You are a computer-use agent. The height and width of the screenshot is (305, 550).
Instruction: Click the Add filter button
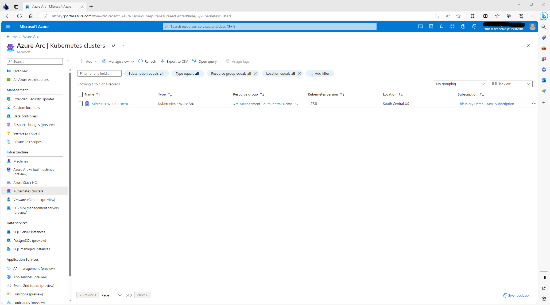(x=320, y=73)
